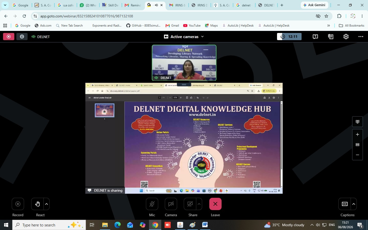Open the GitHub 8085simul bookmark
This screenshot has width=368, height=230.
click(x=143, y=26)
